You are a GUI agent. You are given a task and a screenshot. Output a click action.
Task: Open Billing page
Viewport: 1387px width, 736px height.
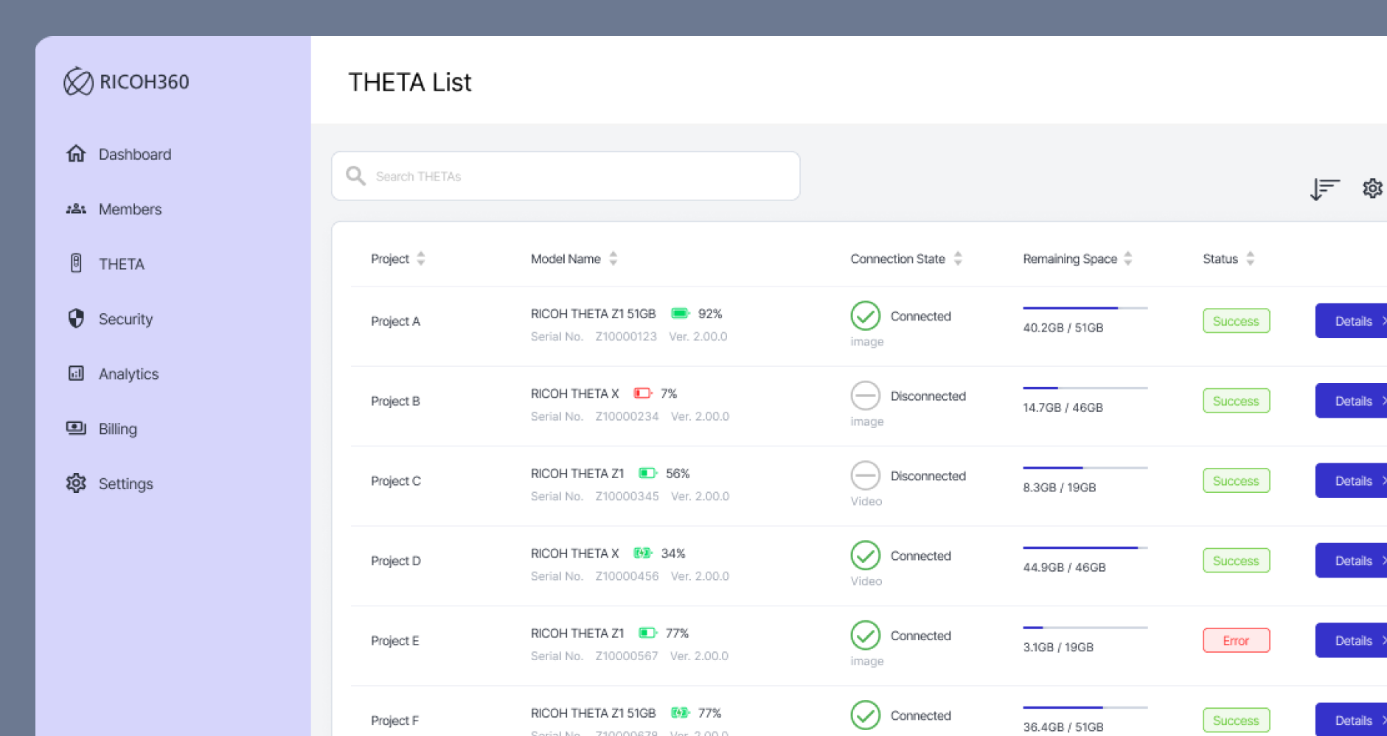coord(118,429)
